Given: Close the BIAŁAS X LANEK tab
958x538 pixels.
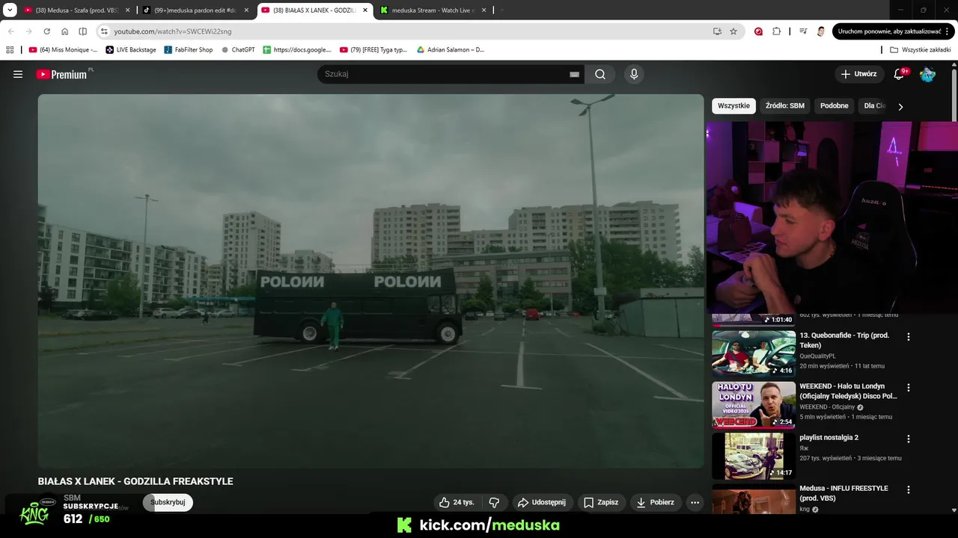Looking at the screenshot, I should [365, 10].
